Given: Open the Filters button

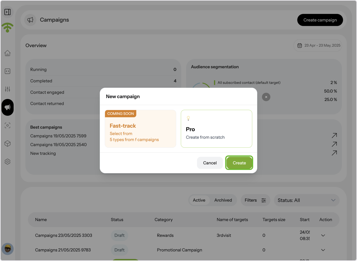Looking at the screenshot, I should pos(255,200).
